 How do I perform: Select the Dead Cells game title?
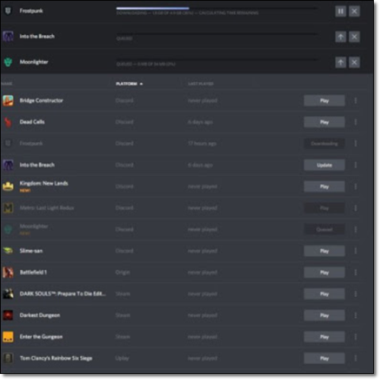click(x=32, y=122)
